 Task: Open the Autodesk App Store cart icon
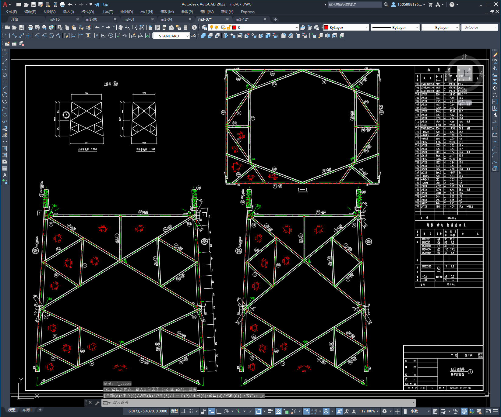[430, 5]
